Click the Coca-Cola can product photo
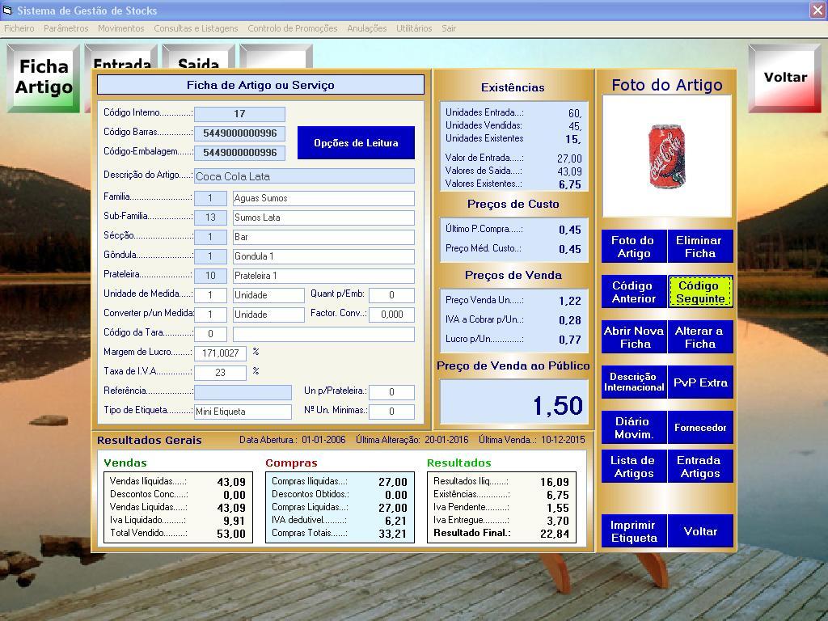Screen dimensions: 828x621 [x=666, y=157]
